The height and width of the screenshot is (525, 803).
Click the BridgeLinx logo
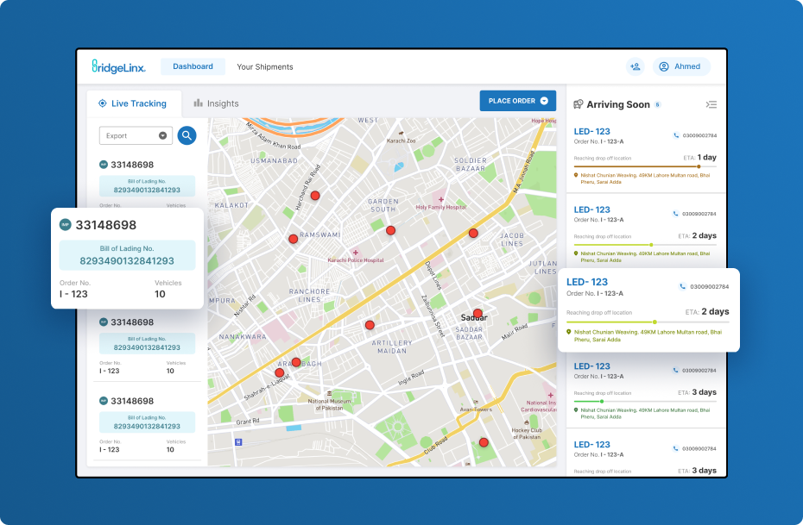(x=119, y=66)
